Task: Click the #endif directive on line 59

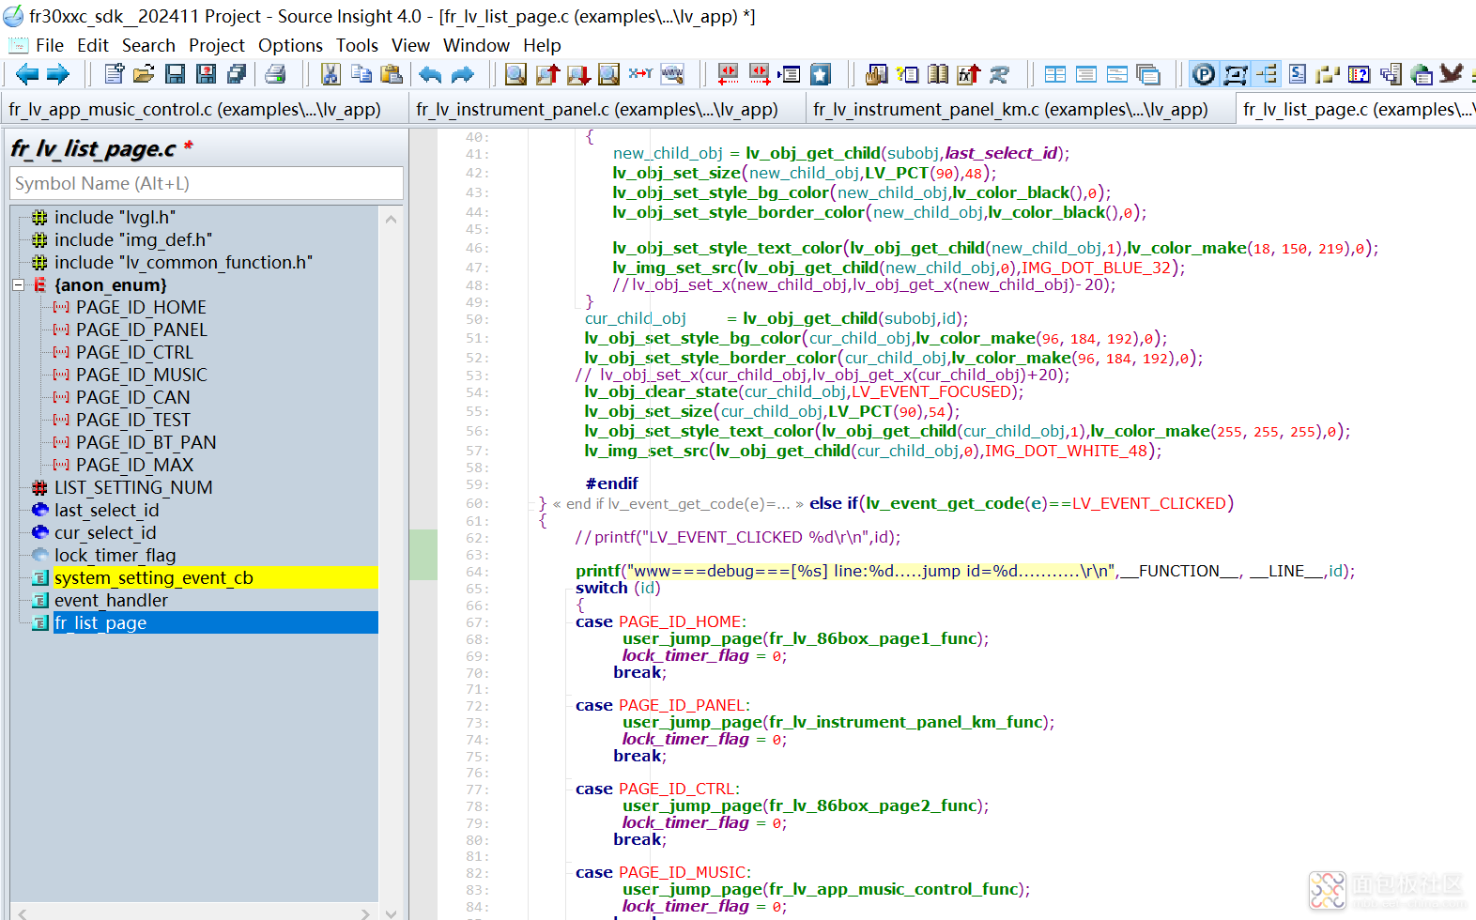Action: (611, 484)
